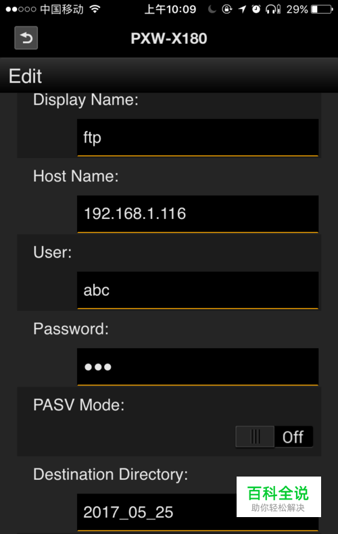
Task: Tap the back arrow button
Action: 26,38
